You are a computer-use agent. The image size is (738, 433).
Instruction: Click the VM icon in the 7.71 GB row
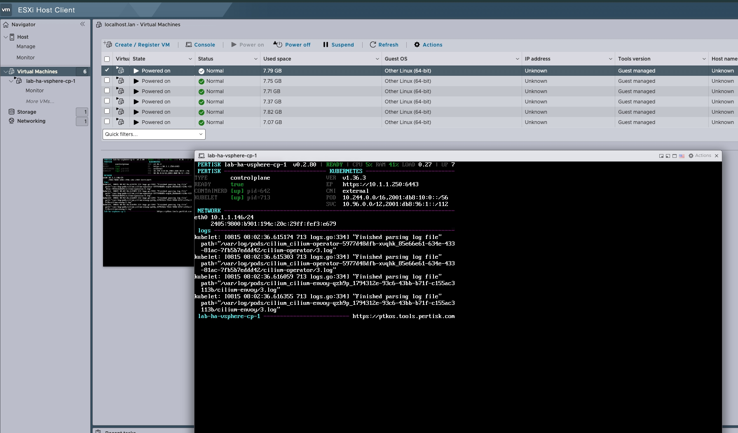click(x=120, y=91)
